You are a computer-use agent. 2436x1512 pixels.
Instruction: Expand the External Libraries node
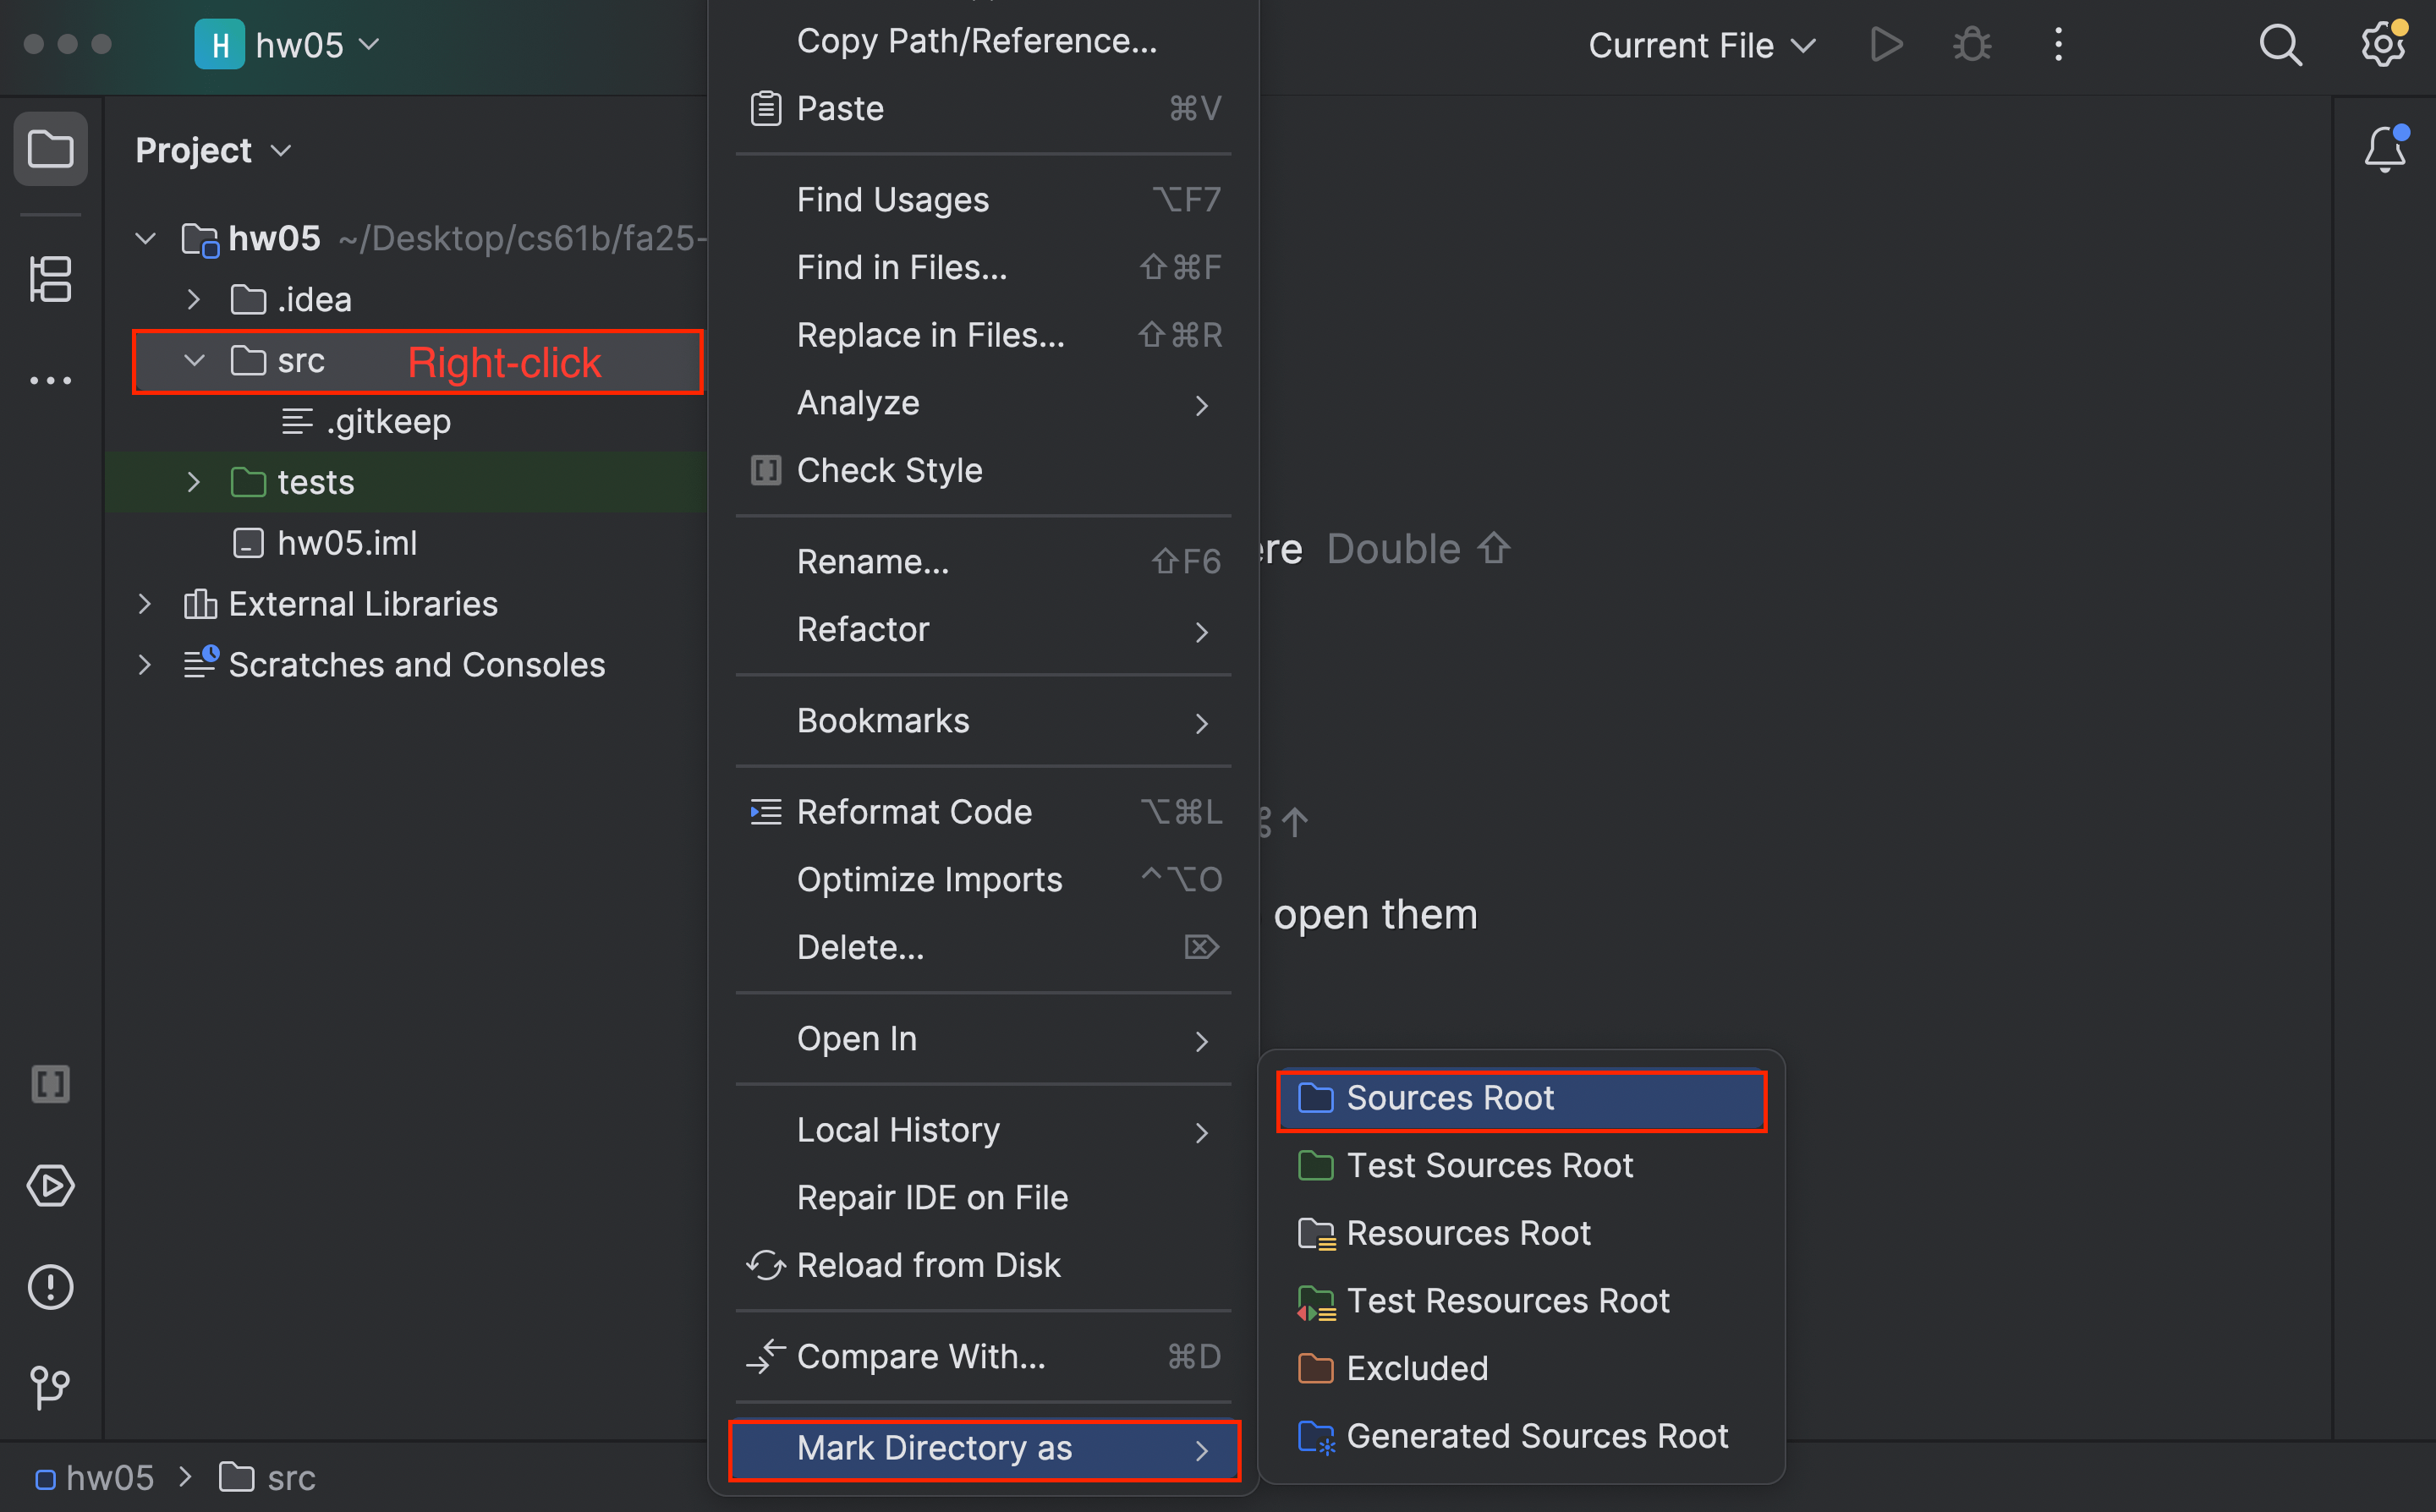click(145, 604)
